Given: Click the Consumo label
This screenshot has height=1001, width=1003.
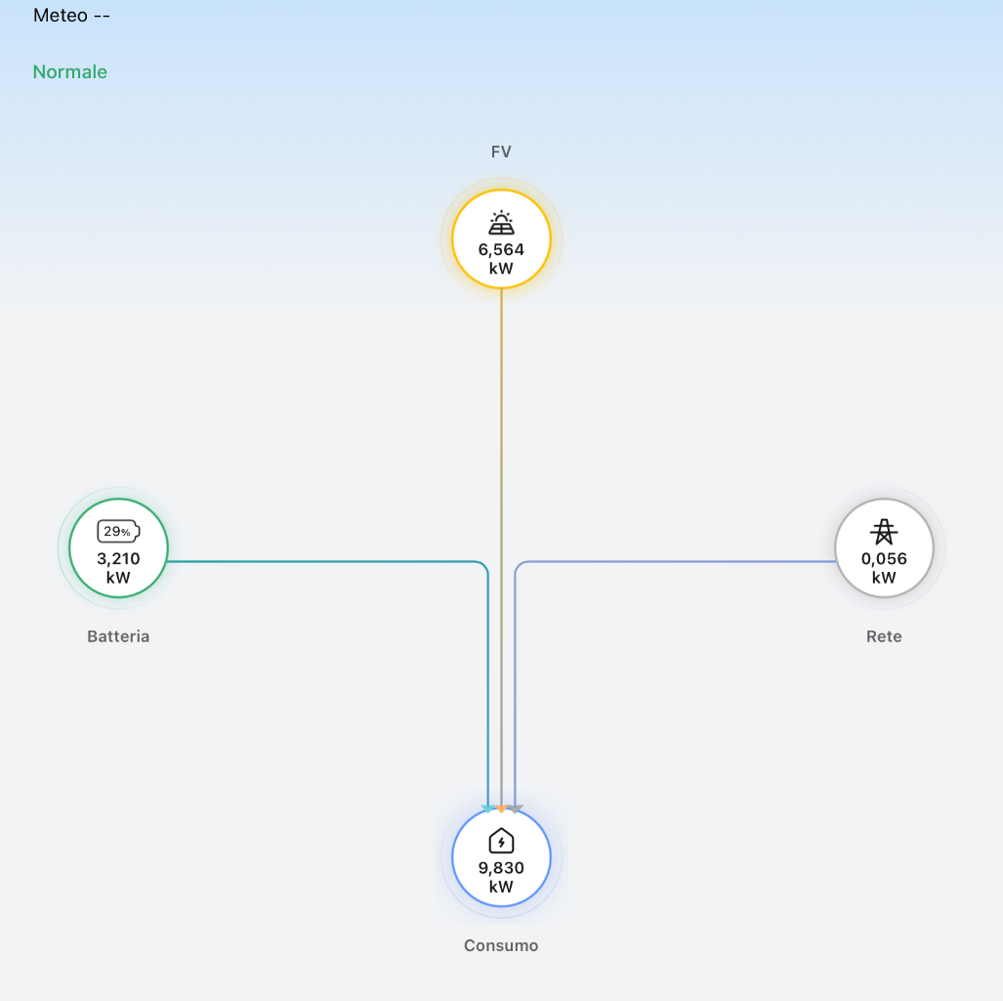Looking at the screenshot, I should click(501, 946).
